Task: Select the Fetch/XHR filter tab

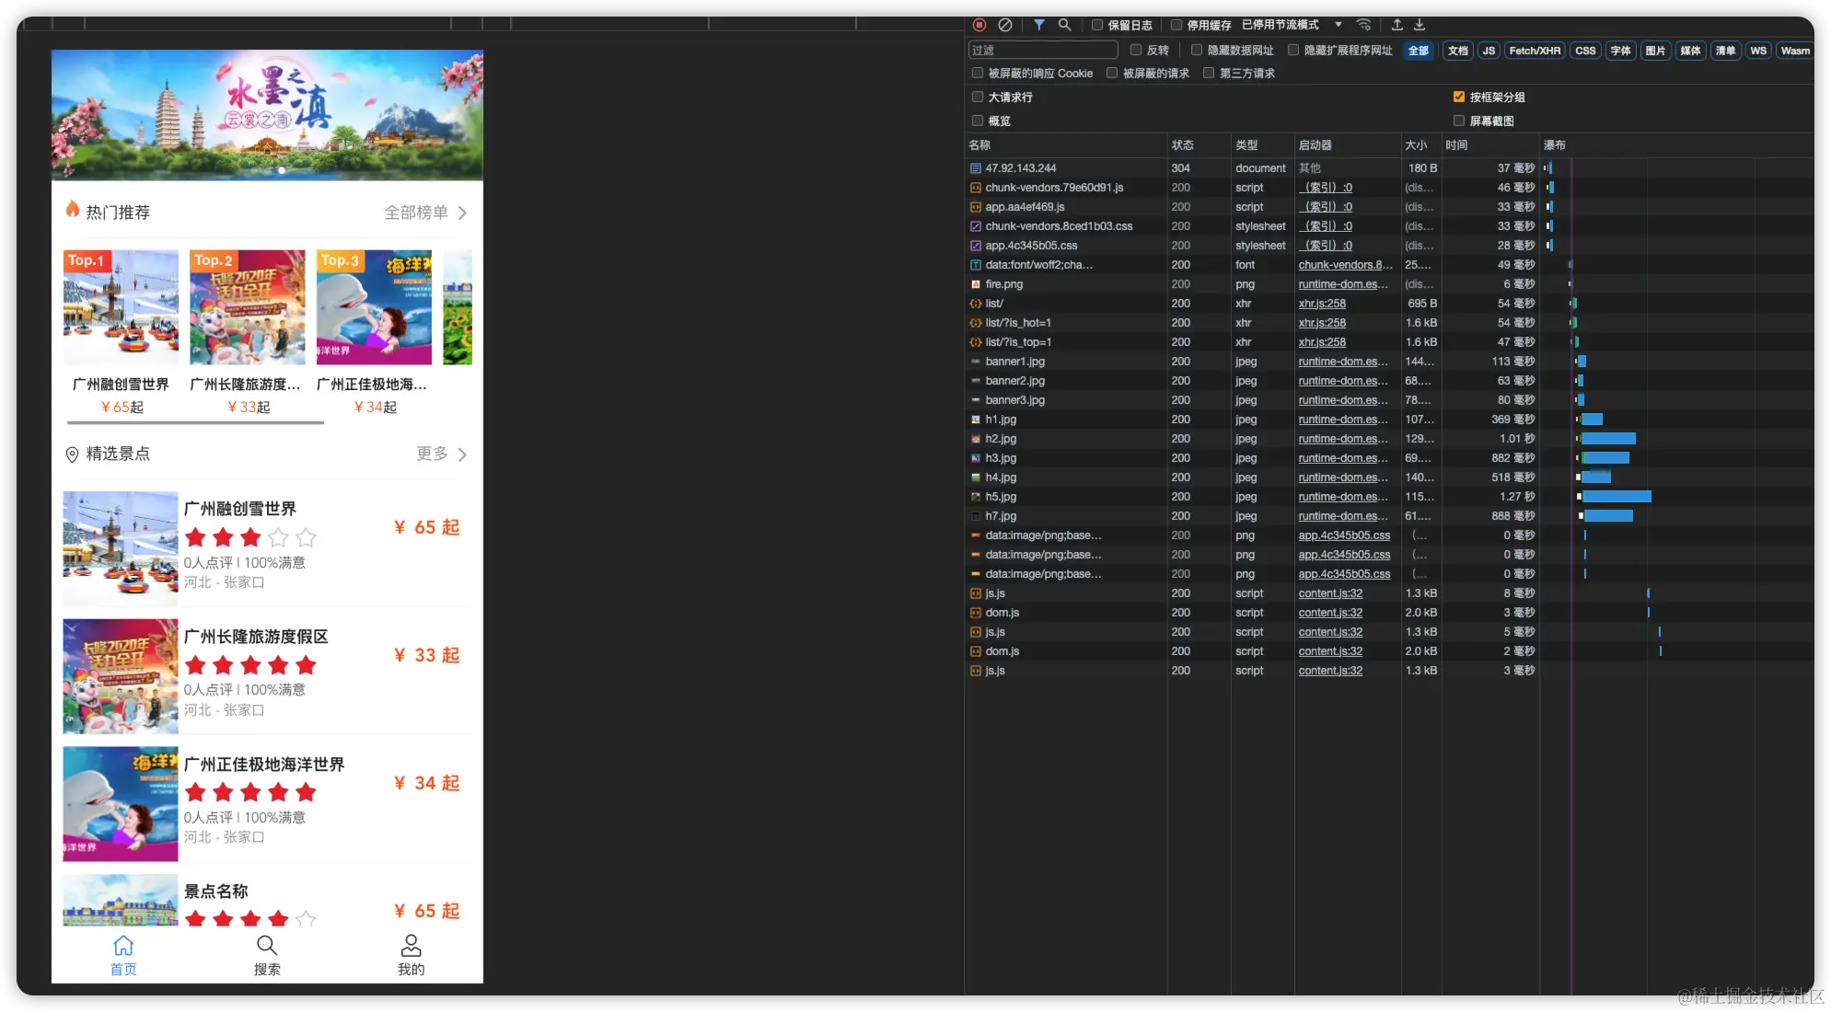Action: (1535, 51)
